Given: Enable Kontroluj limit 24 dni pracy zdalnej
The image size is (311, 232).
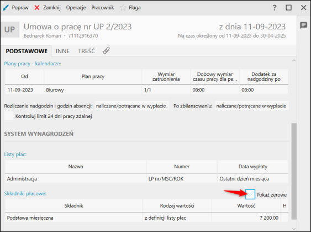Looking at the screenshot, I should click(x=9, y=116).
